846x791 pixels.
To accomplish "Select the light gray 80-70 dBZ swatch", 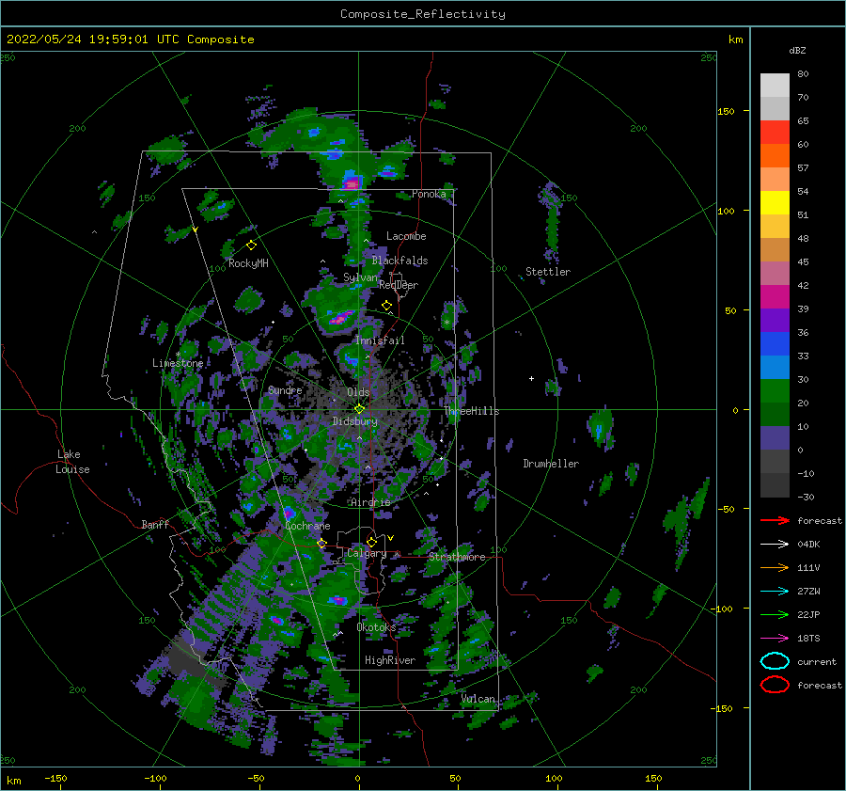I will pos(775,86).
